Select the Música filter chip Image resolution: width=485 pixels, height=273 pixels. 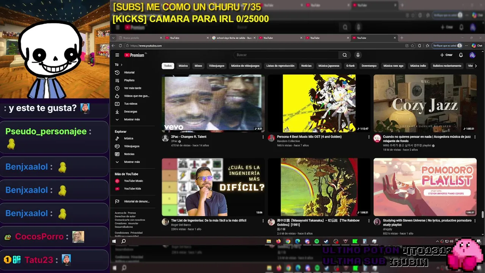(x=183, y=66)
